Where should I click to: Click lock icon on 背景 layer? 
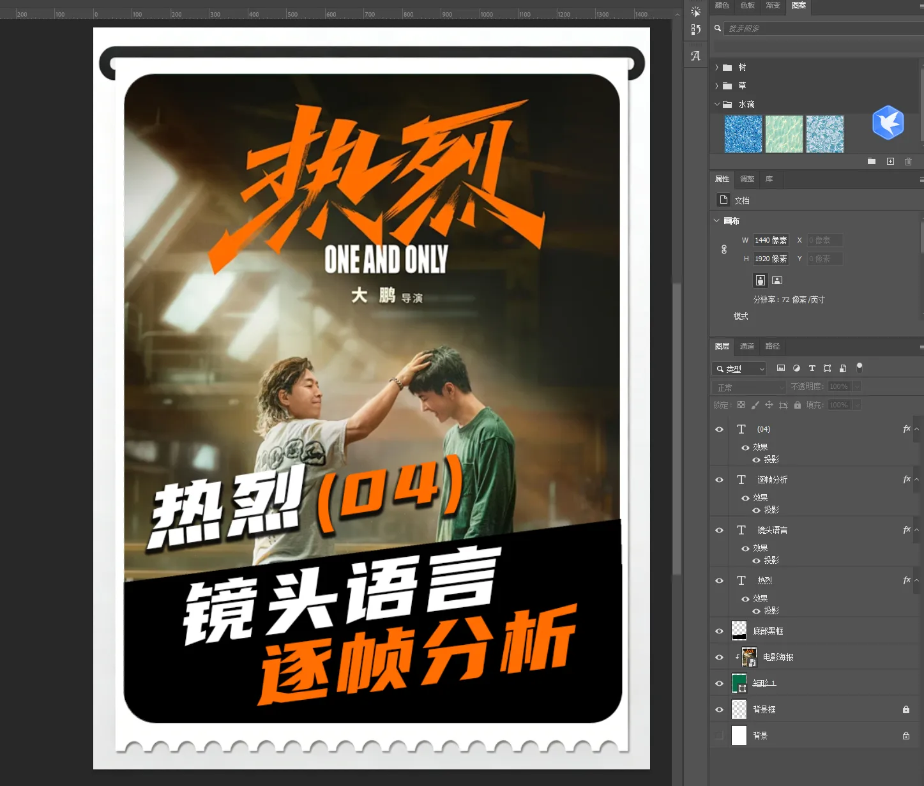click(905, 736)
